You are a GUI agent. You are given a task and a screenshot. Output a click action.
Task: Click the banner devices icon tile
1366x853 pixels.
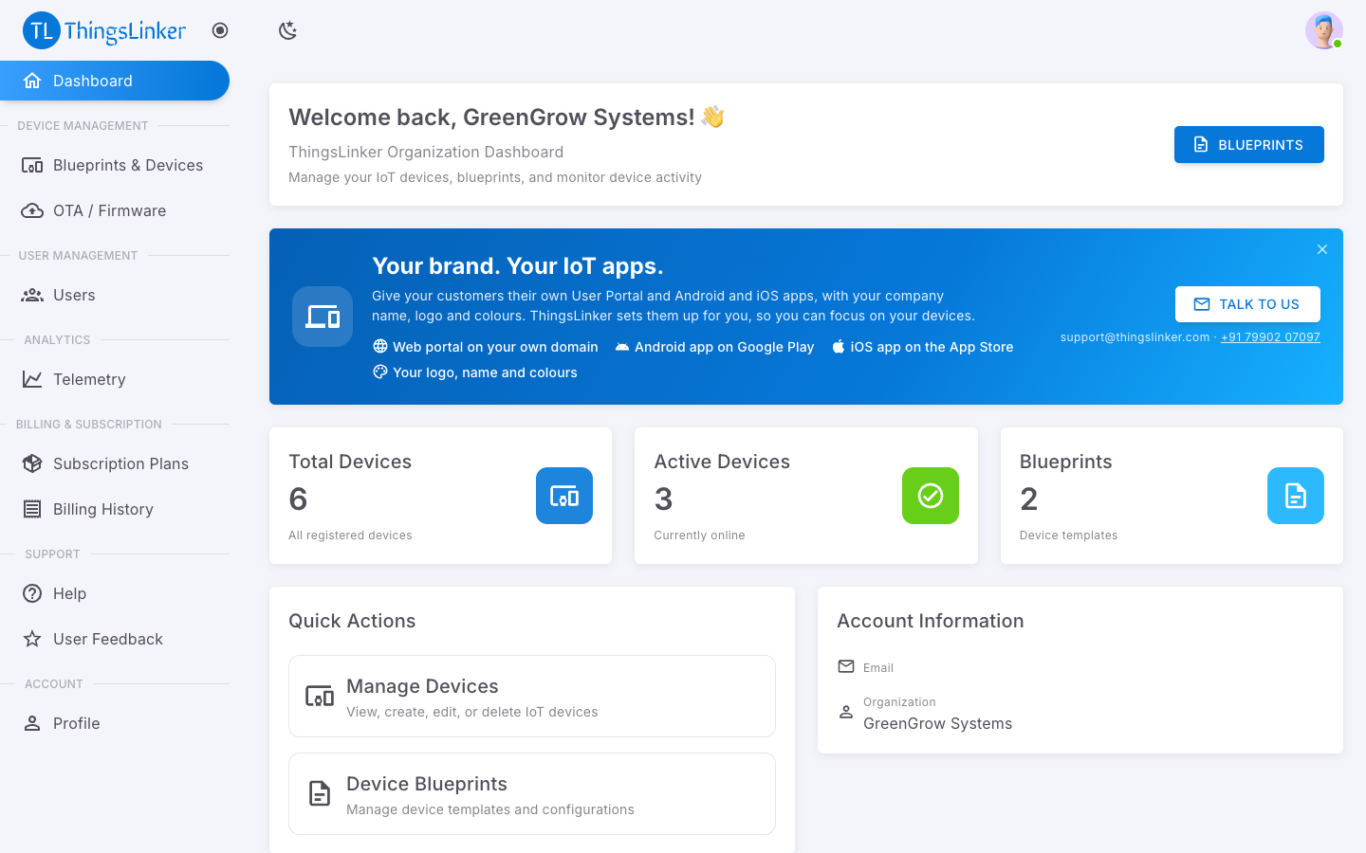pyautogui.click(x=323, y=317)
